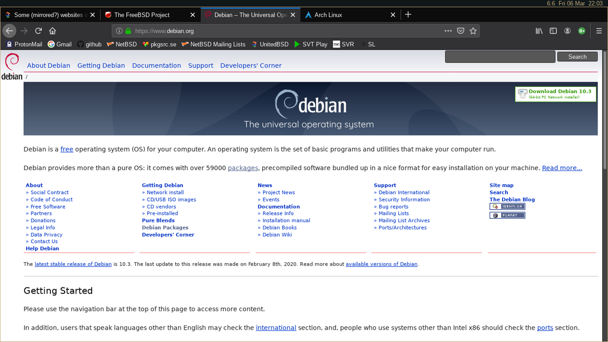Viewport: 608px width, 342px height.
Task: Close the FreeBSD Project tab
Action: coord(192,15)
